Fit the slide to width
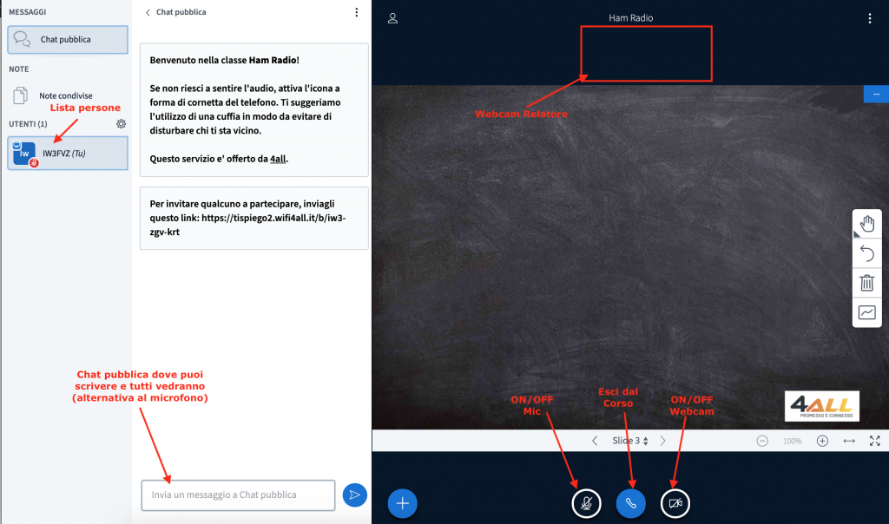889x524 pixels. [x=849, y=441]
